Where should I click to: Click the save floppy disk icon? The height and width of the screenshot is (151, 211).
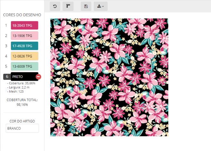86,6
